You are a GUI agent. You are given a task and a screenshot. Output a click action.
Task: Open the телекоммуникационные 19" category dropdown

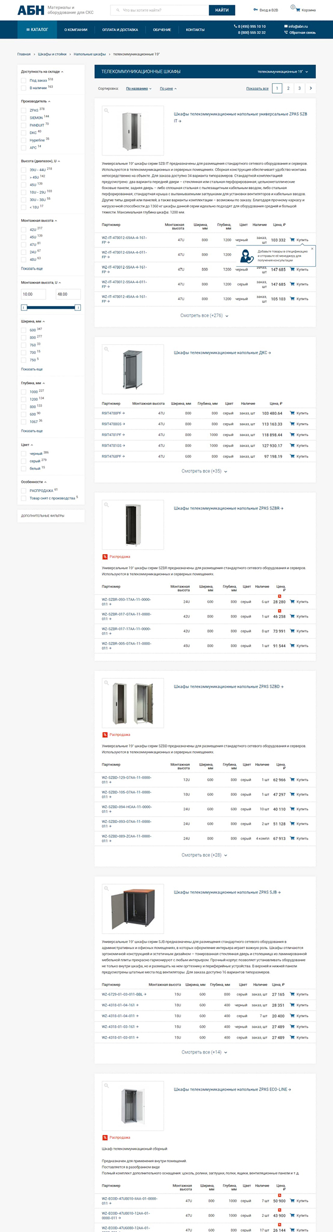coord(283,72)
